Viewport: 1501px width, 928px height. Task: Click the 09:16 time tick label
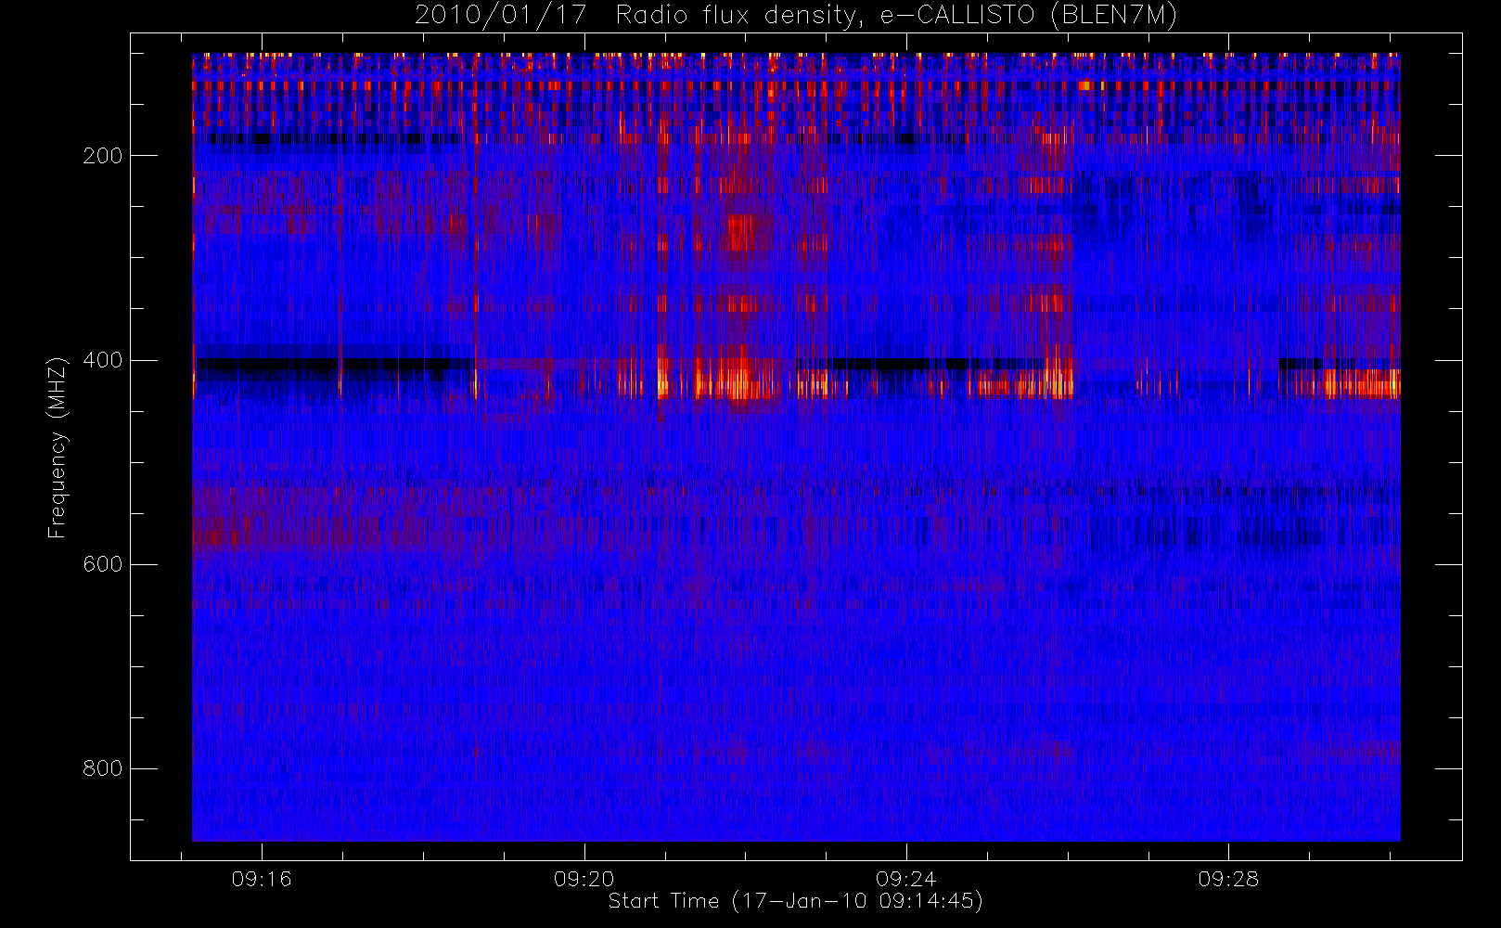click(262, 879)
